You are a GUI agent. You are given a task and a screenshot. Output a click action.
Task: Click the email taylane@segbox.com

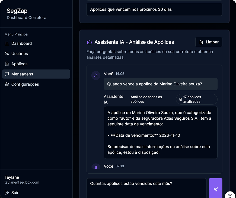pyautogui.click(x=22, y=182)
